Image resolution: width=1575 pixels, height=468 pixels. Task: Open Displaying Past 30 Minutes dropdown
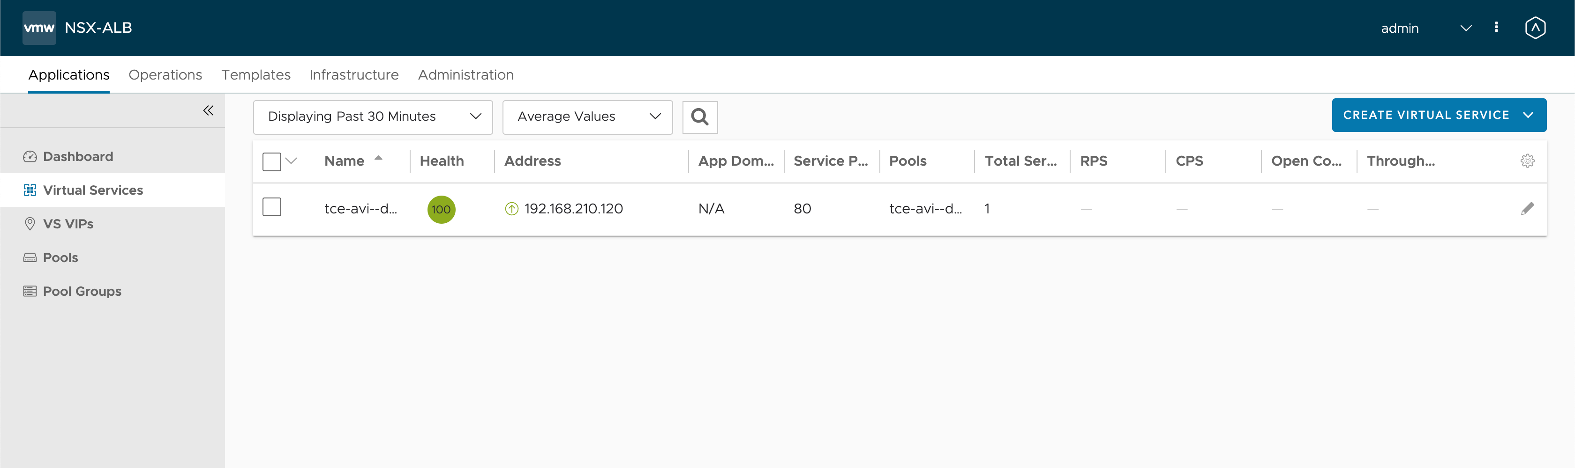coord(373,117)
